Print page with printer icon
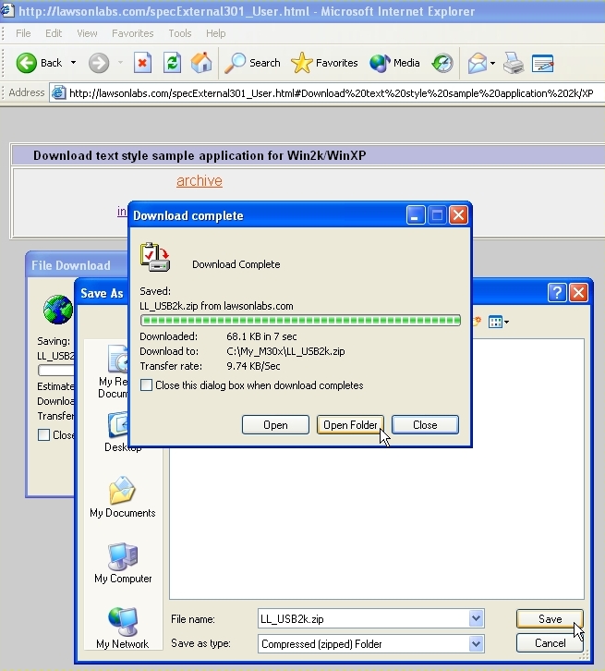Image resolution: width=605 pixels, height=671 pixels. pos(513,64)
